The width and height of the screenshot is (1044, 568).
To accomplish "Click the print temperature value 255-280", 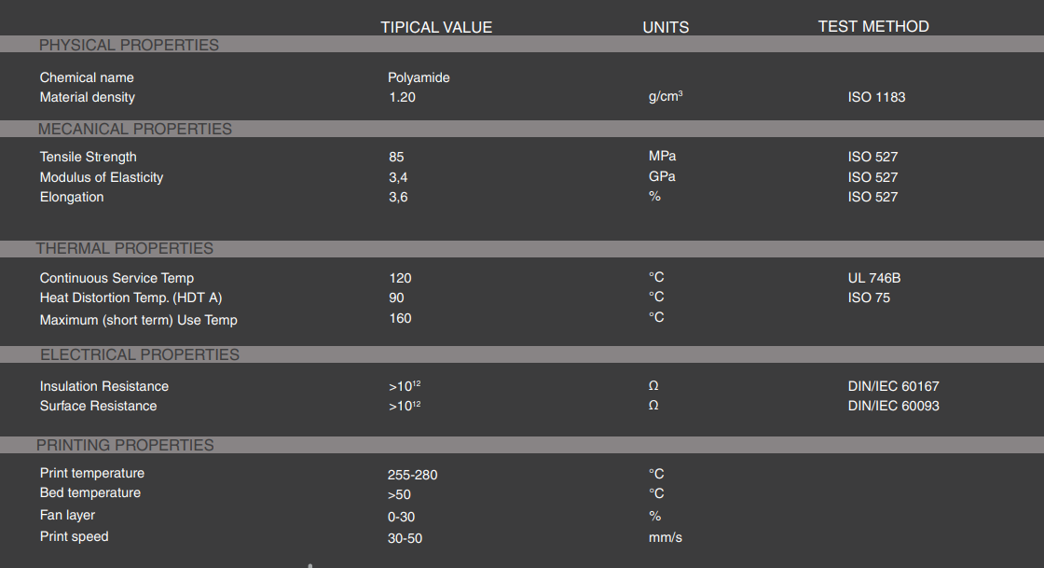I will point(412,475).
